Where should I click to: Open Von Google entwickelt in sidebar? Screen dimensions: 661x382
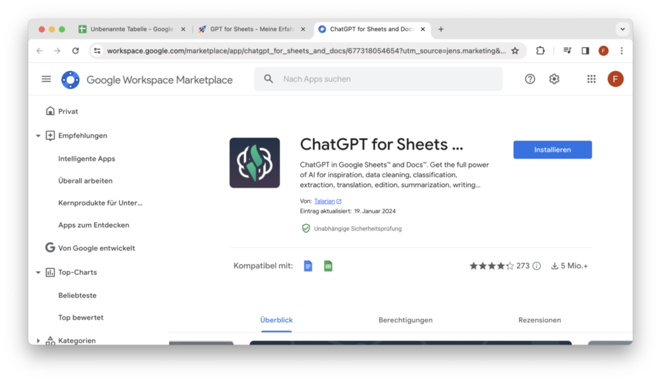pos(97,248)
